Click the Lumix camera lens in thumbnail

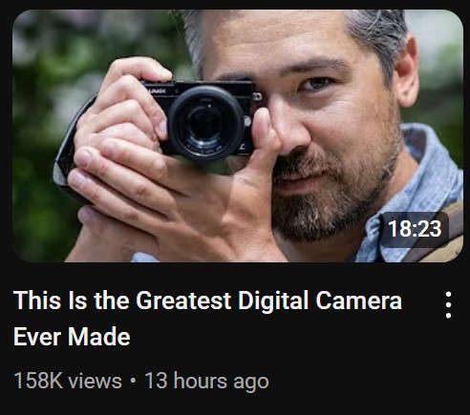pos(206,124)
